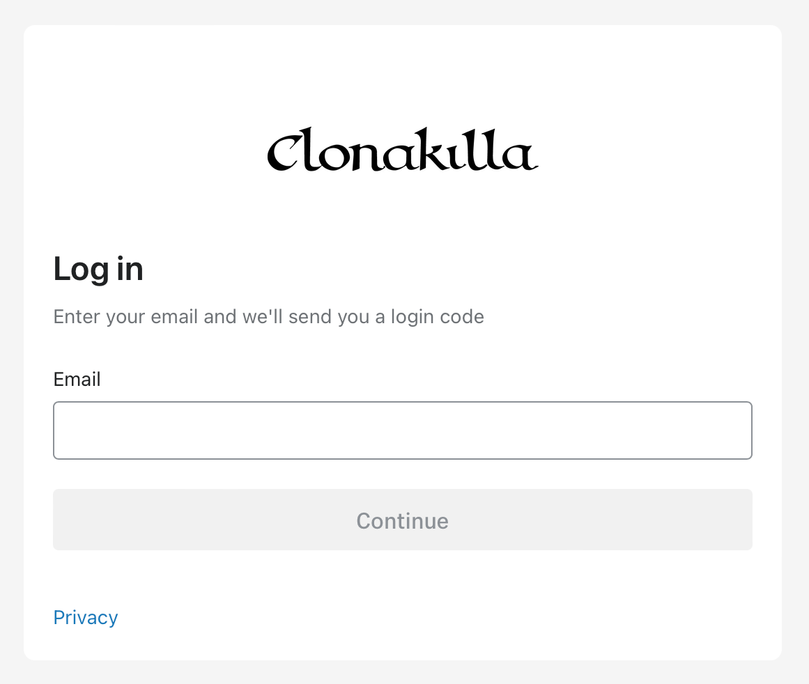The image size is (809, 684).
Task: Hit Continue to request login code
Action: pos(403,520)
